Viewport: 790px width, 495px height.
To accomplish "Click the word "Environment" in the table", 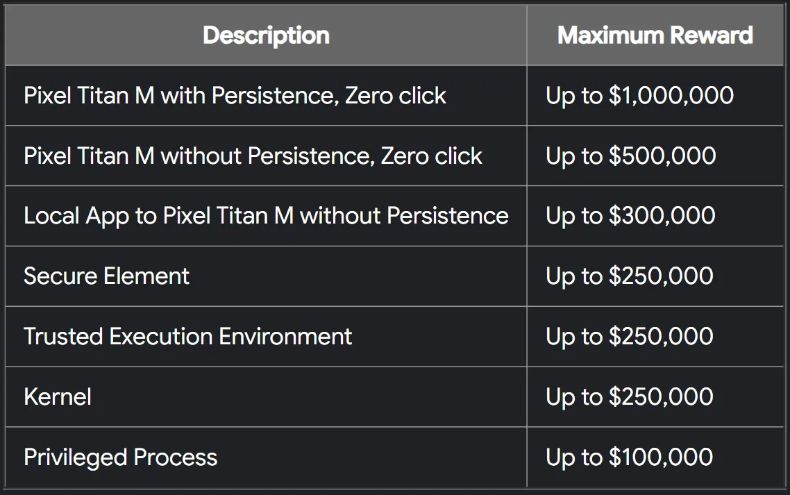I will pyautogui.click(x=285, y=337).
